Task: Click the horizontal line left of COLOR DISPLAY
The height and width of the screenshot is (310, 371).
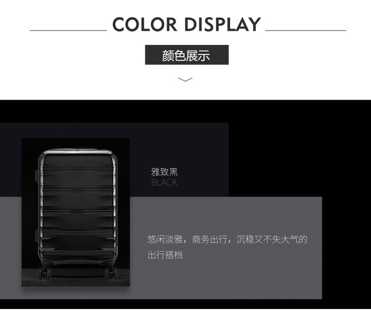Action: pos(68,30)
